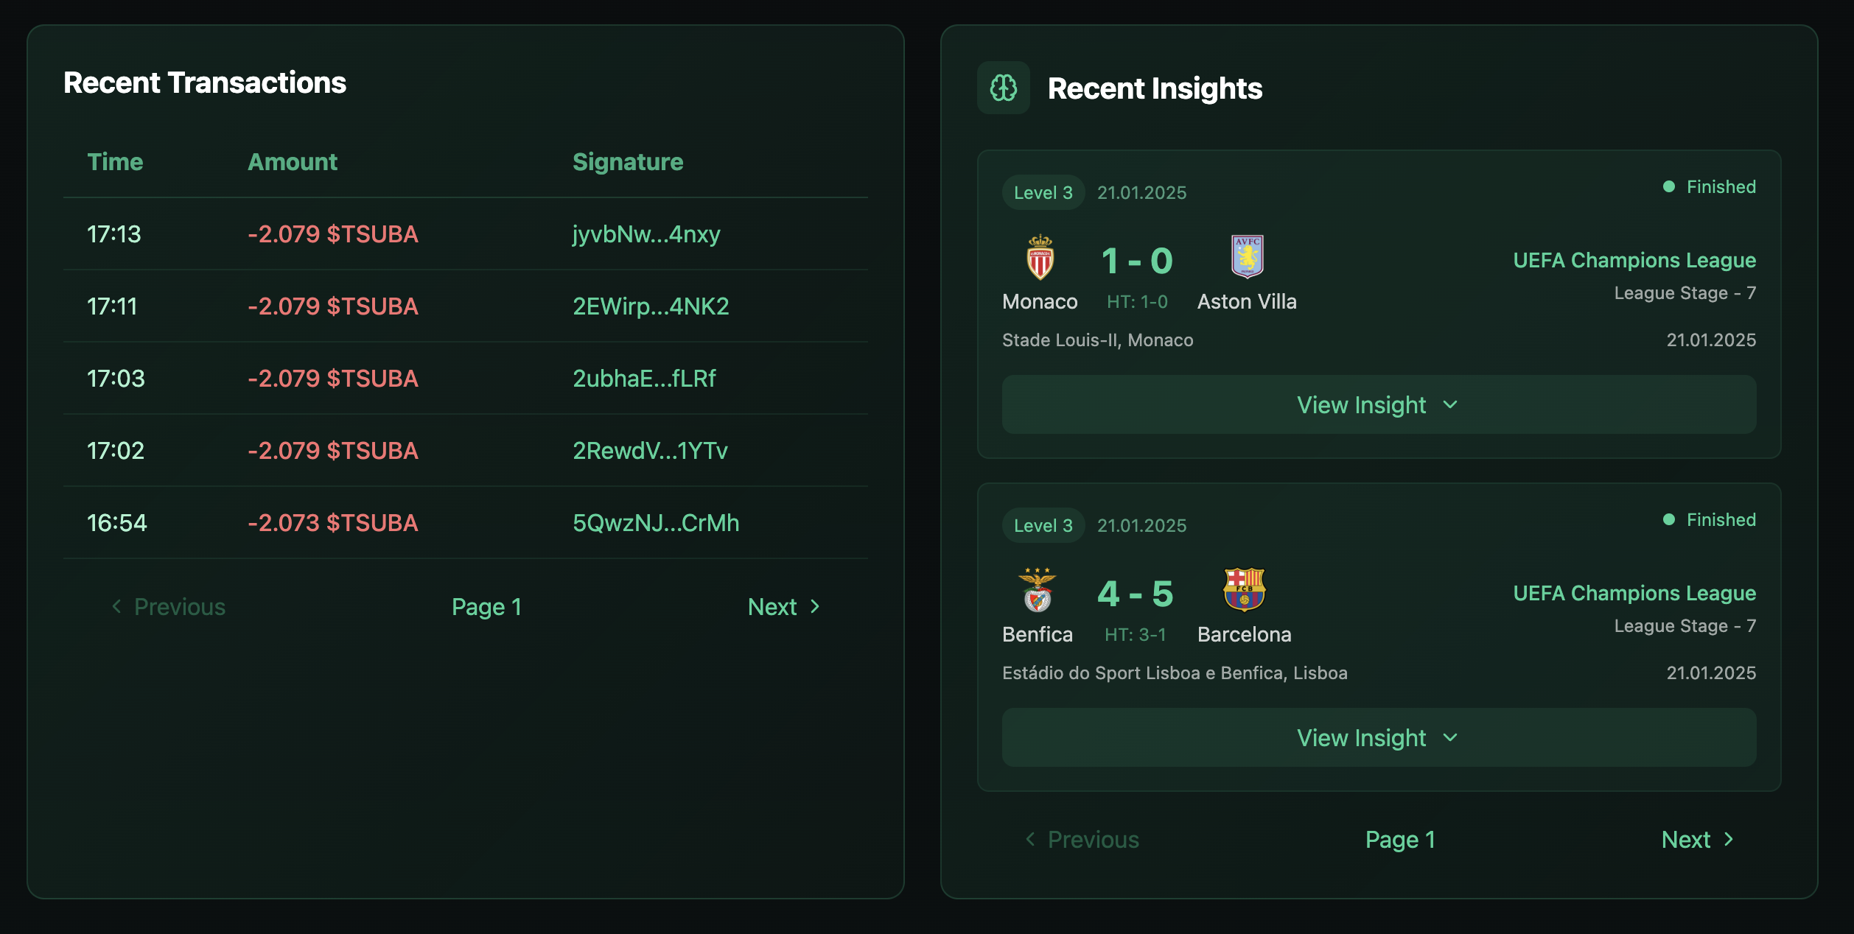
Task: Click the Monaco club crest
Action: point(1040,257)
